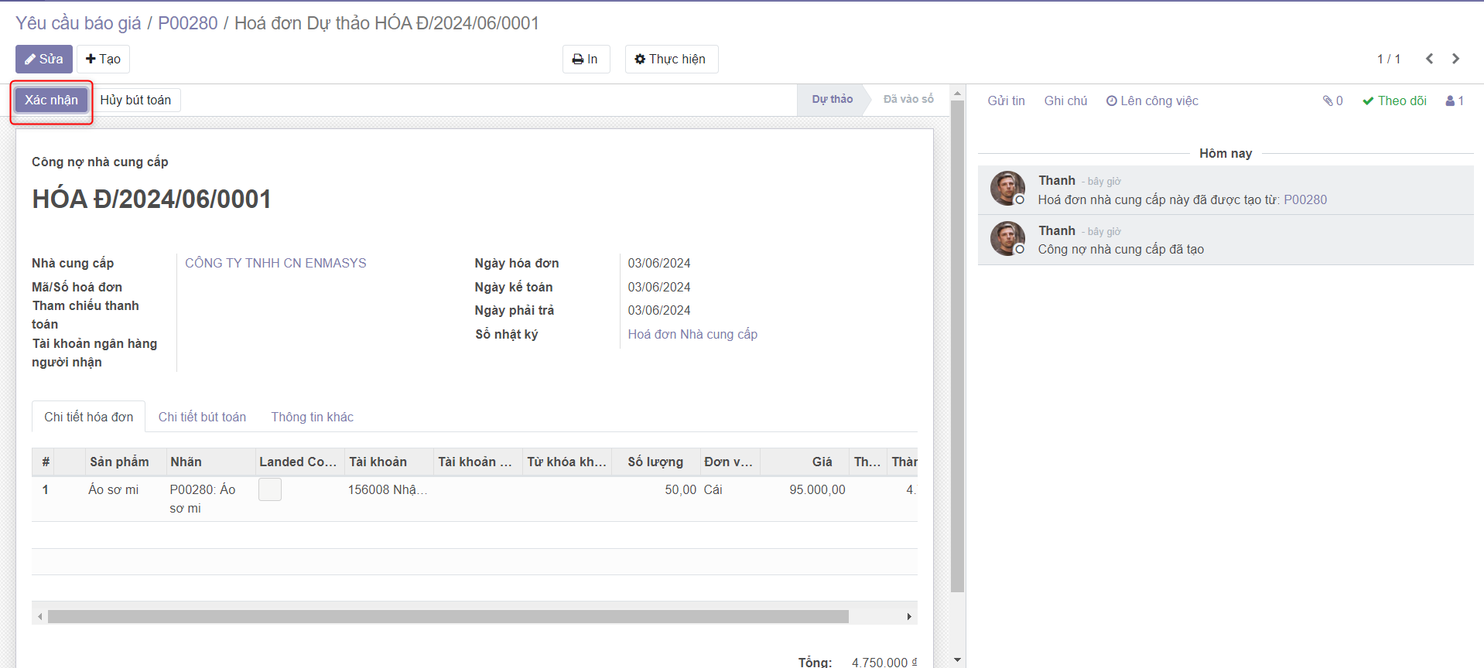
Task: Click the Sửa edit pencil button
Action: [43, 59]
